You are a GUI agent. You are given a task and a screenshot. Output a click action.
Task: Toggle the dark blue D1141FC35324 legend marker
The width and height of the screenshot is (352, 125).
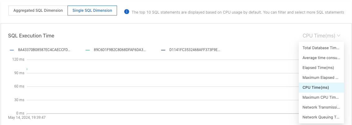coord(163,50)
